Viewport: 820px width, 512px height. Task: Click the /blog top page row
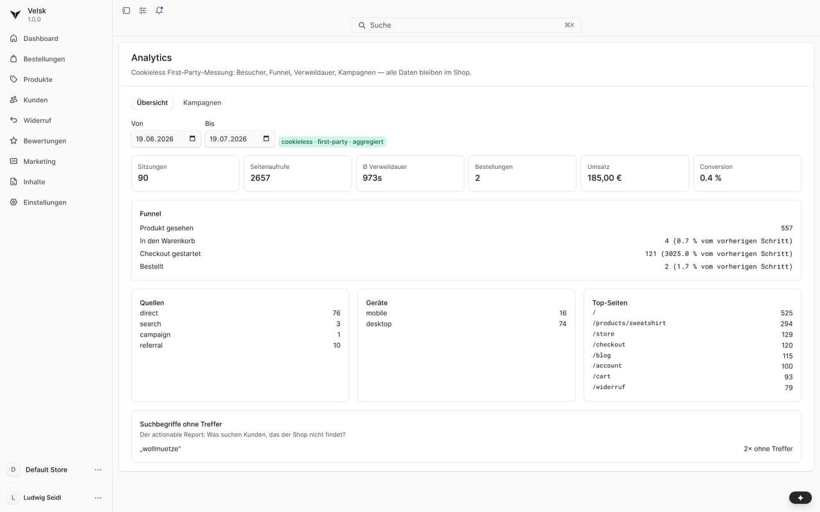[x=693, y=355]
